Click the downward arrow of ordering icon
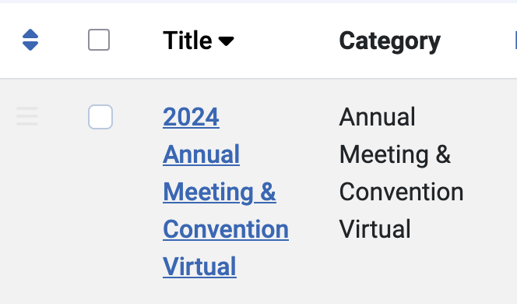The height and width of the screenshot is (304, 517). [x=30, y=46]
